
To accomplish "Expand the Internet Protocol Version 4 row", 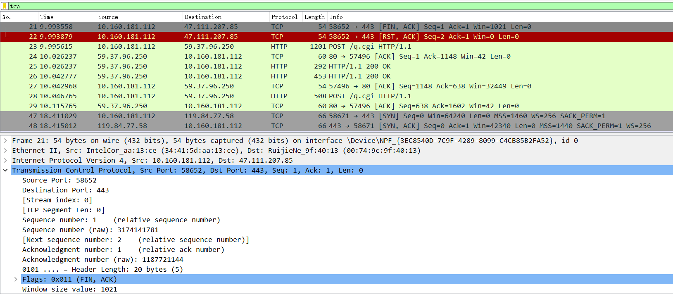I will click(5, 160).
